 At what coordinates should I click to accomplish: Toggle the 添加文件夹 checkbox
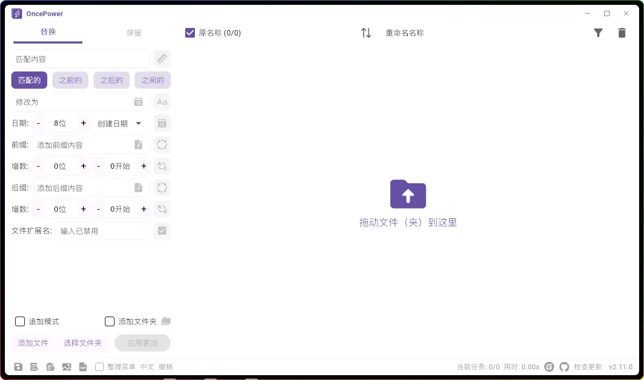click(110, 321)
